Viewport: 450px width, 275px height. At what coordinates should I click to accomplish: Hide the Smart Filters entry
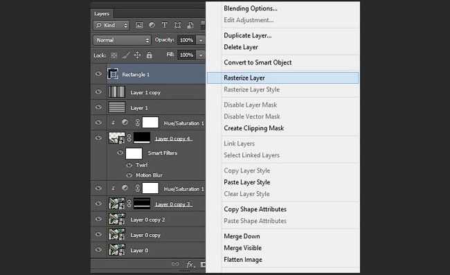[120, 152]
